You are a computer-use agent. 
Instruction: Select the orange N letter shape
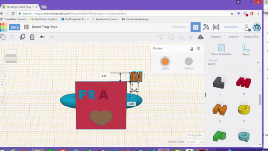point(220,109)
